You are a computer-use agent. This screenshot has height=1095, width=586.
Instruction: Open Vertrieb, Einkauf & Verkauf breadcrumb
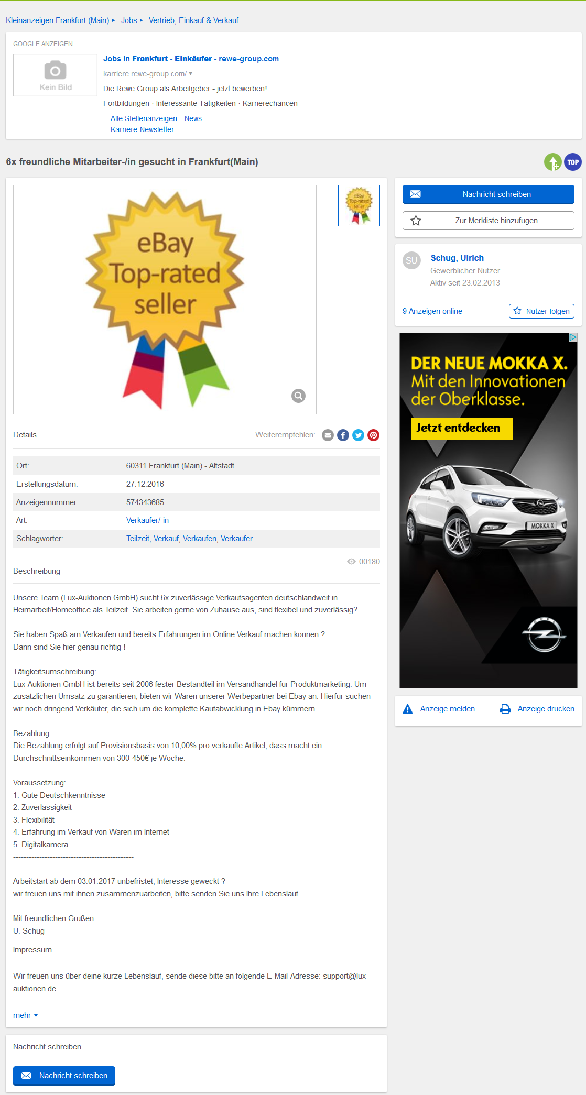pyautogui.click(x=193, y=20)
